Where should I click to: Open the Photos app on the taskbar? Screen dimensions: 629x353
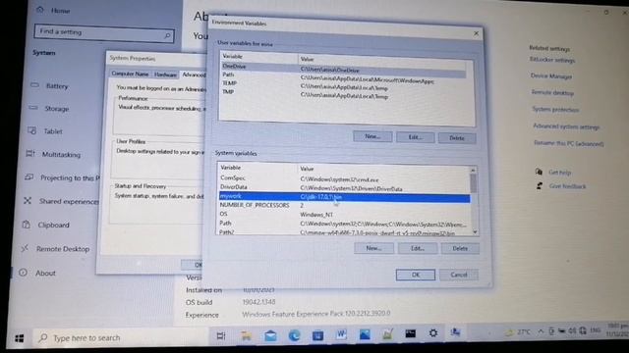tap(365, 334)
